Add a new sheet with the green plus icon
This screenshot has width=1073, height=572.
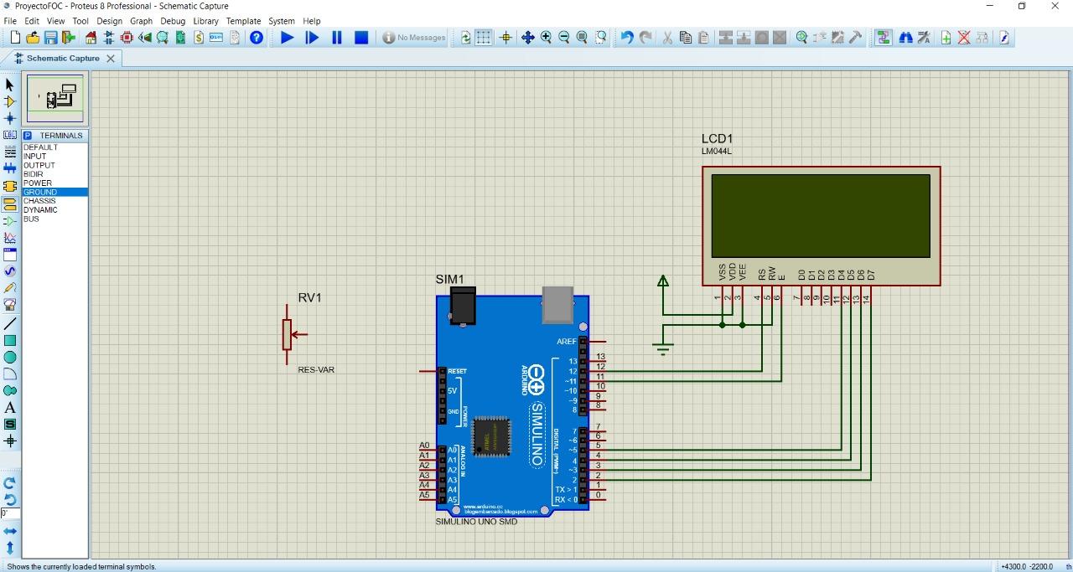point(946,38)
